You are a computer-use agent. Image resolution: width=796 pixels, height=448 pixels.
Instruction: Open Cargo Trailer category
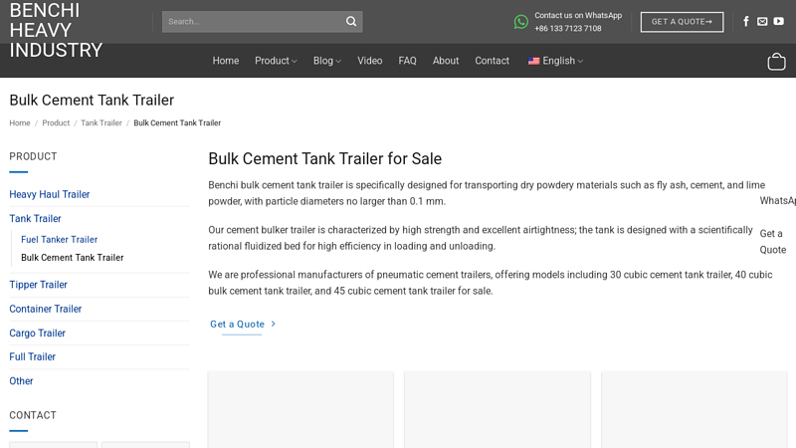click(37, 334)
